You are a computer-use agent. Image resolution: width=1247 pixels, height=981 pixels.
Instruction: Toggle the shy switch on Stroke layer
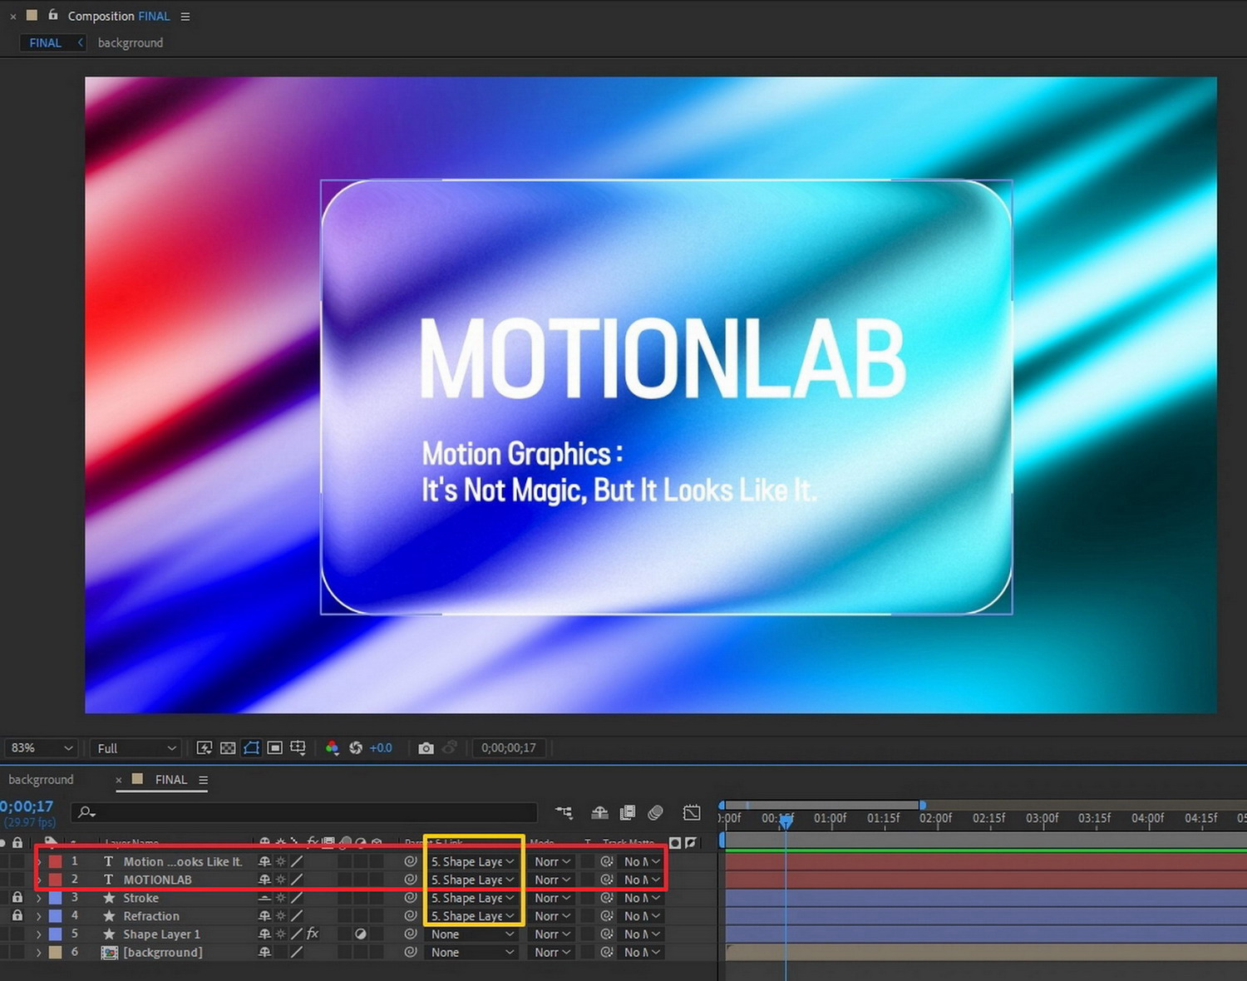click(264, 898)
